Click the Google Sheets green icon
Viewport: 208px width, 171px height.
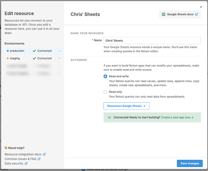164,14
